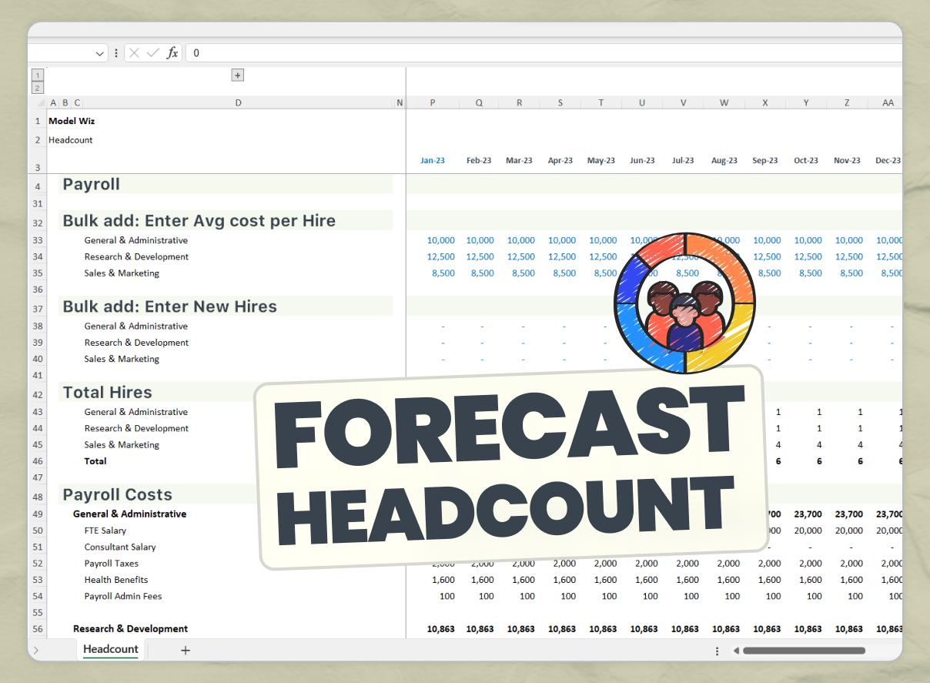Collapse columns with outline level 1 button

point(37,75)
